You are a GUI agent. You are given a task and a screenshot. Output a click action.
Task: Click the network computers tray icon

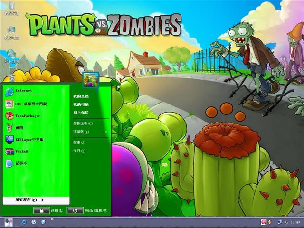[280, 222]
